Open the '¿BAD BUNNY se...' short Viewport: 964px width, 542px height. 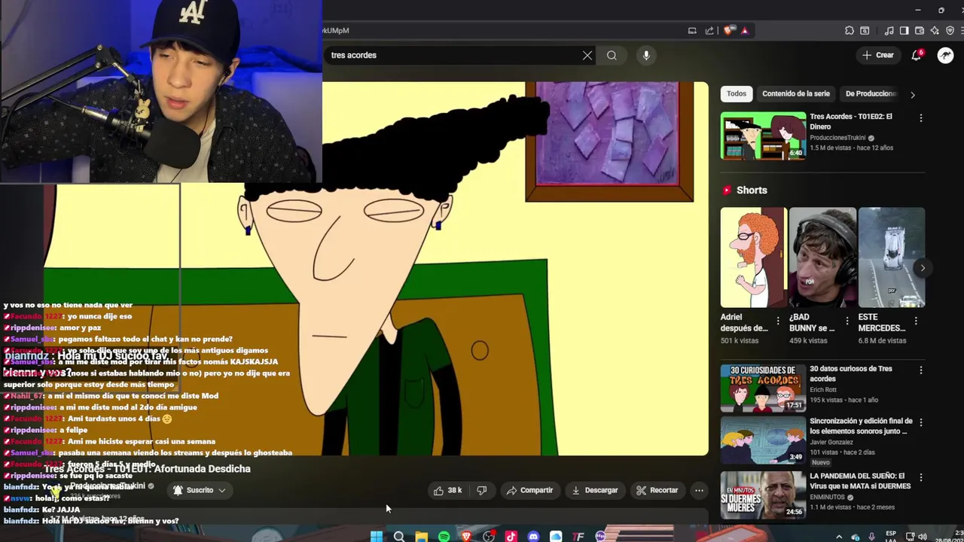click(822, 257)
